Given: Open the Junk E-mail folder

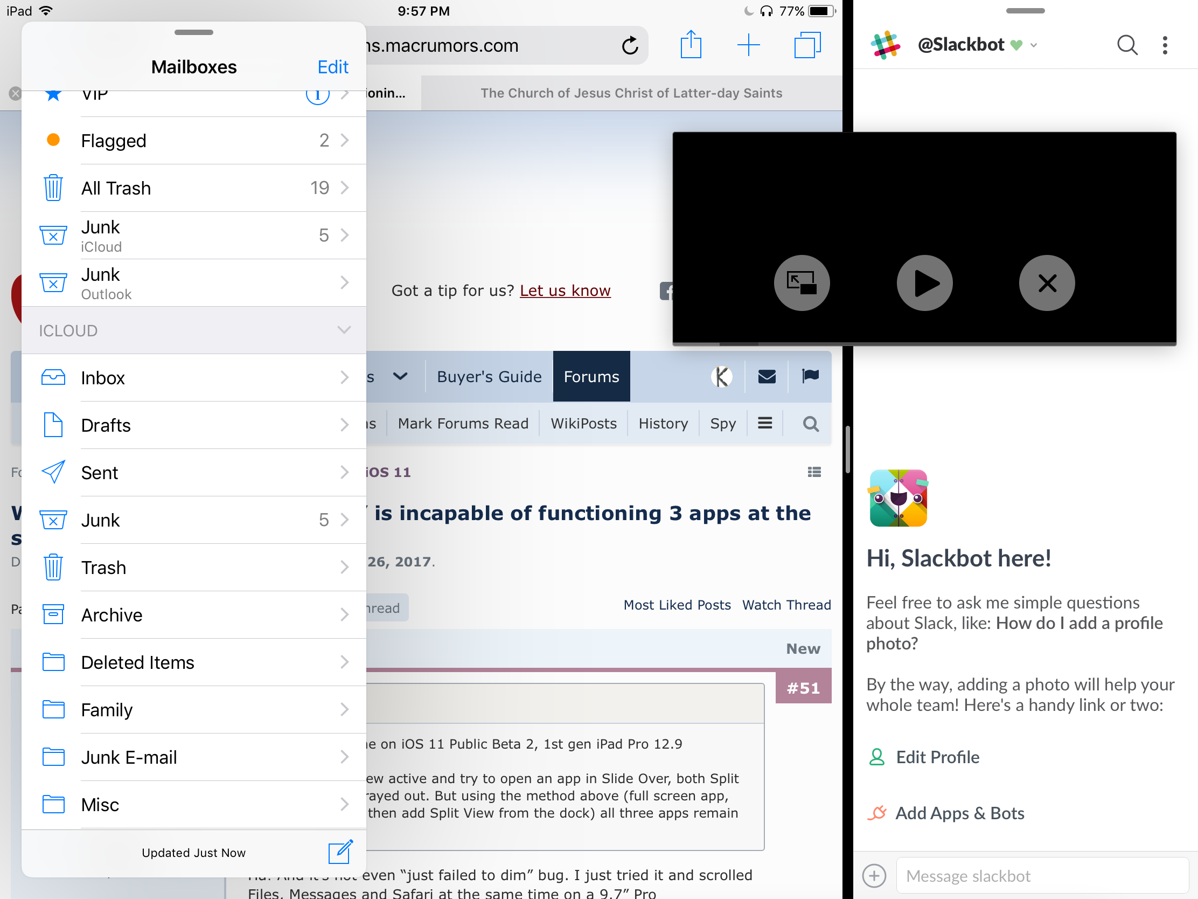Looking at the screenshot, I should (194, 757).
